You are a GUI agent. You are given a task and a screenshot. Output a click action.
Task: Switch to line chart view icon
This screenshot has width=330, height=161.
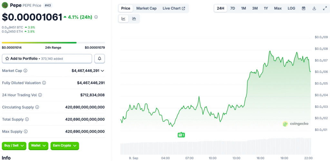pos(123,19)
